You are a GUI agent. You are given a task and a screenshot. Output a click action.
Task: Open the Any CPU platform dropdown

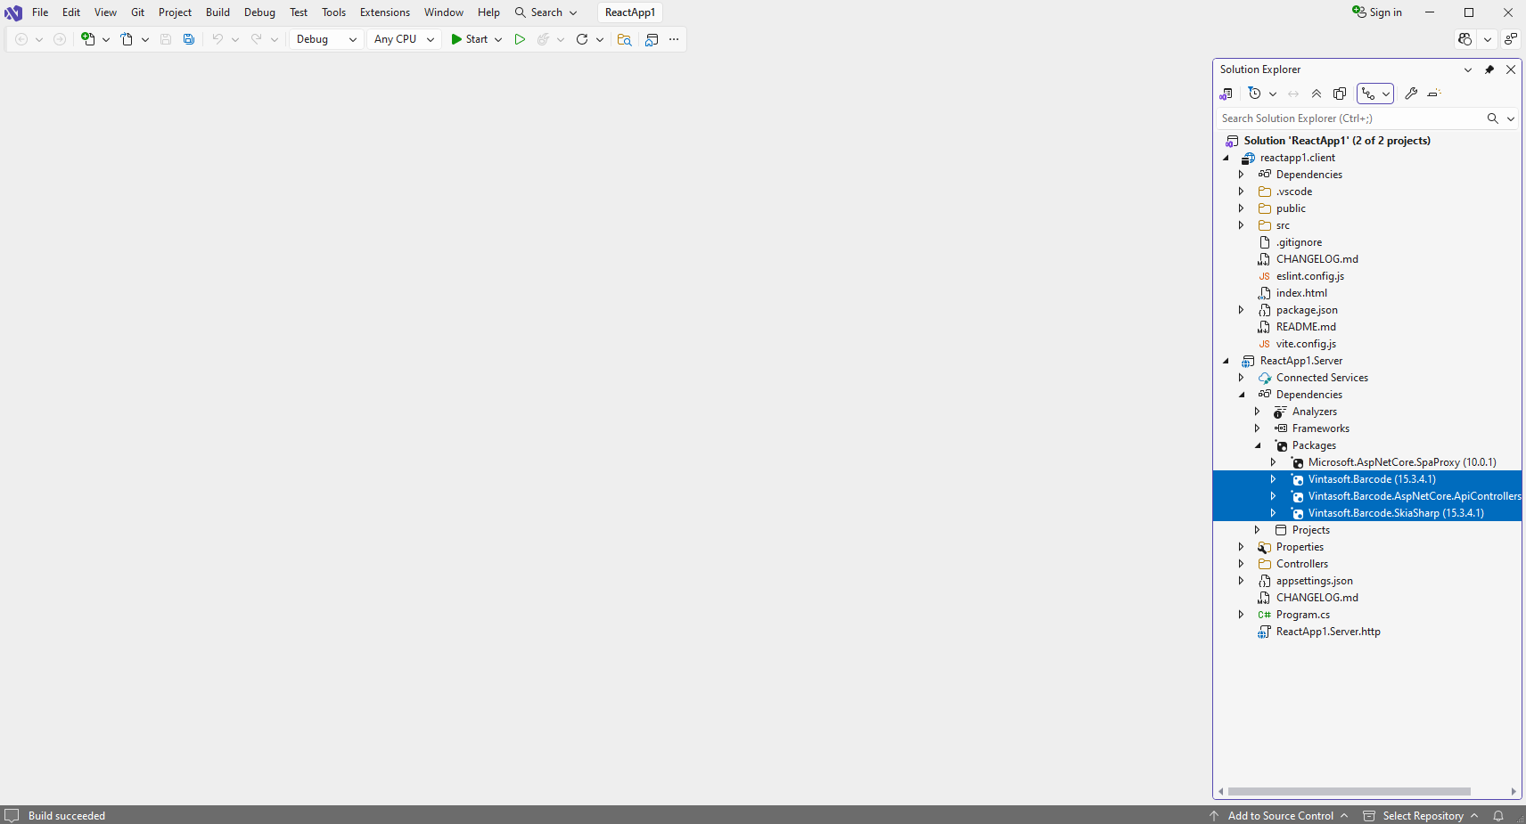click(x=404, y=39)
